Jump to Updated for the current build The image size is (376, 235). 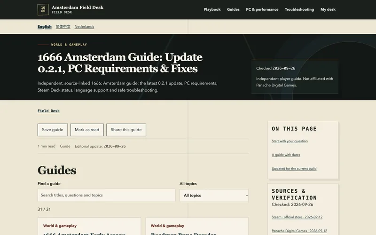[x=294, y=169]
